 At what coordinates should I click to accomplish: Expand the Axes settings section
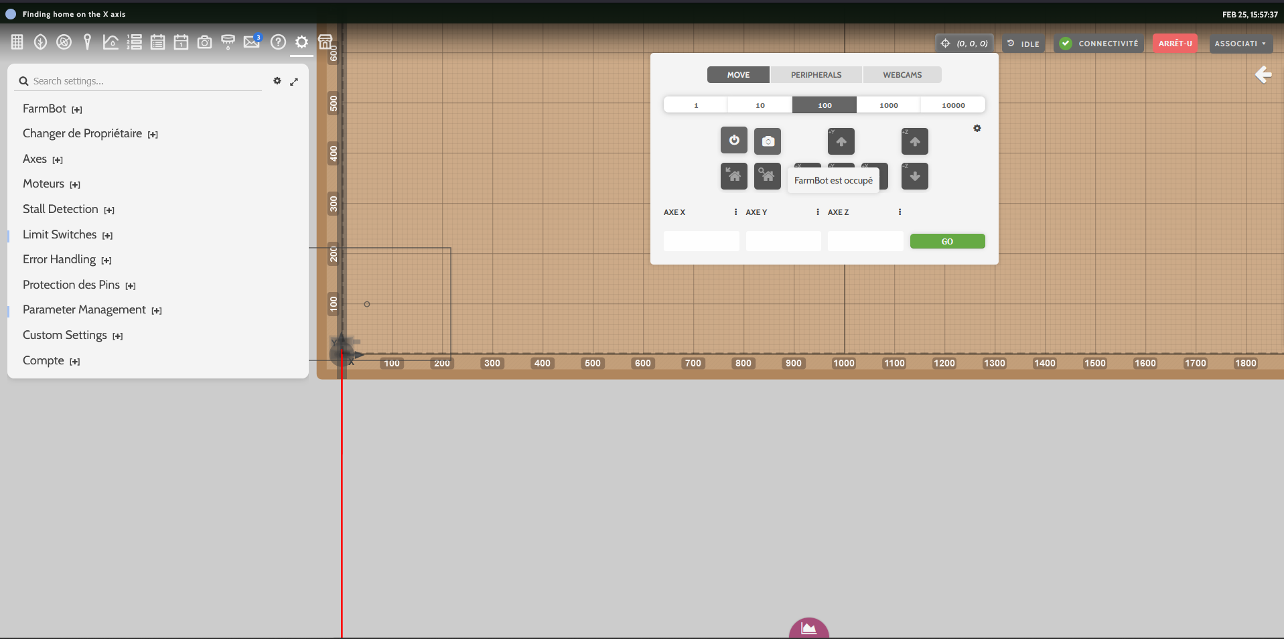[43, 159]
